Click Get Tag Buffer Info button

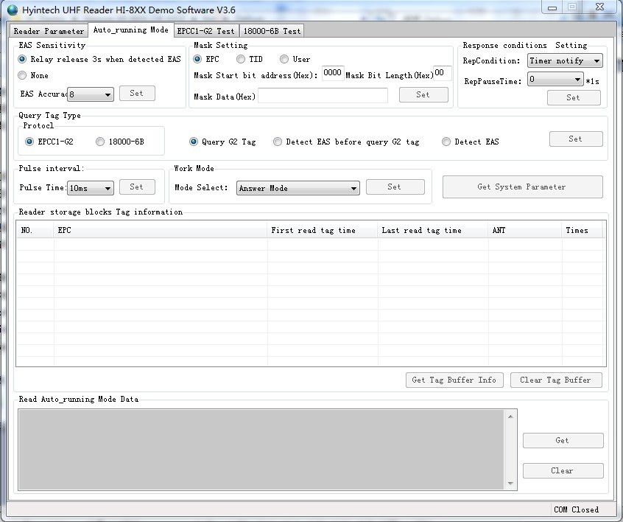click(454, 380)
